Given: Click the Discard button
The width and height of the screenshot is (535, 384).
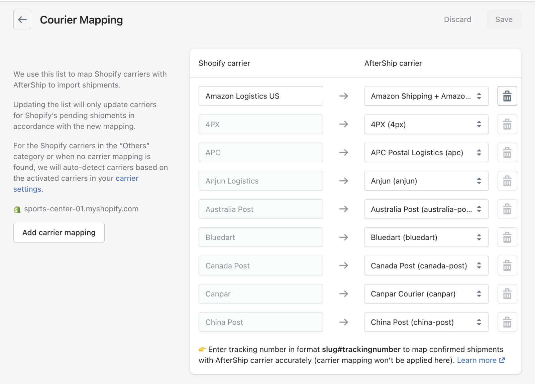Looking at the screenshot, I should (457, 19).
